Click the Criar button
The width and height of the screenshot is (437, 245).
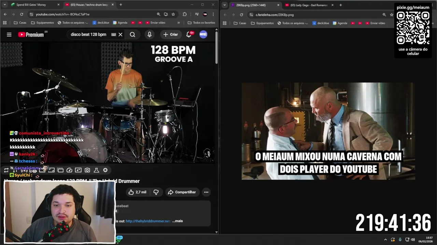170,34
